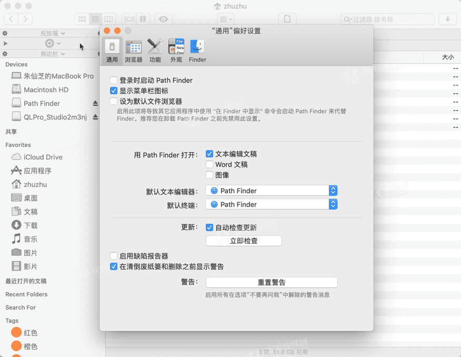461x357 pixels.
Task: Toggle the dual-pane browser toolbar icon
Action: coord(143,19)
